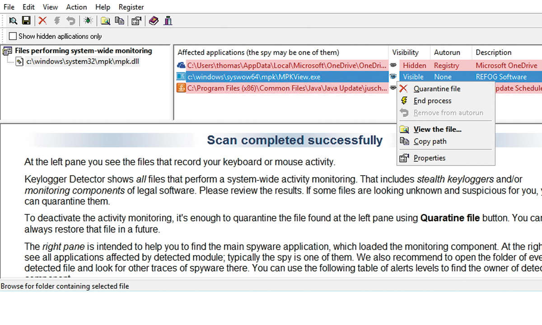This screenshot has width=542, height=325.
Task: Click the red X quarantine toolbar icon
Action: click(x=42, y=20)
